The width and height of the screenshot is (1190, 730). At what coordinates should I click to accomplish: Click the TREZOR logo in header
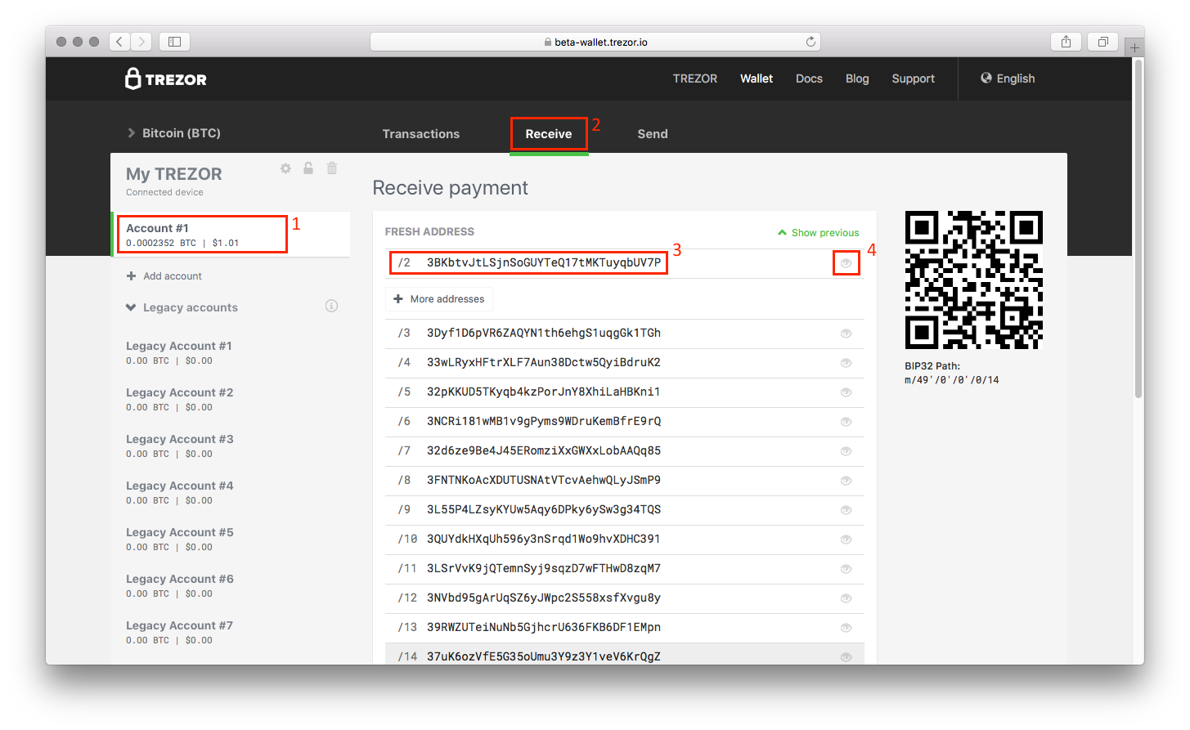pos(165,78)
